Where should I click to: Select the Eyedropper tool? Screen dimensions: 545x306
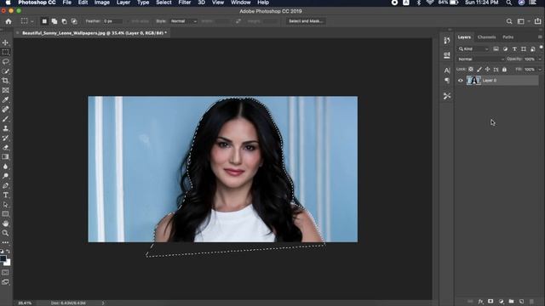tap(6, 99)
